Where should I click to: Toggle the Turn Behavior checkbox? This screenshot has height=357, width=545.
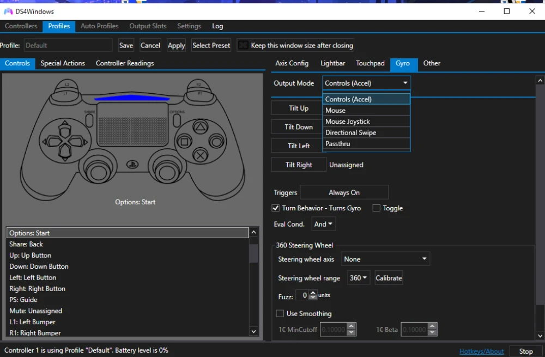276,208
